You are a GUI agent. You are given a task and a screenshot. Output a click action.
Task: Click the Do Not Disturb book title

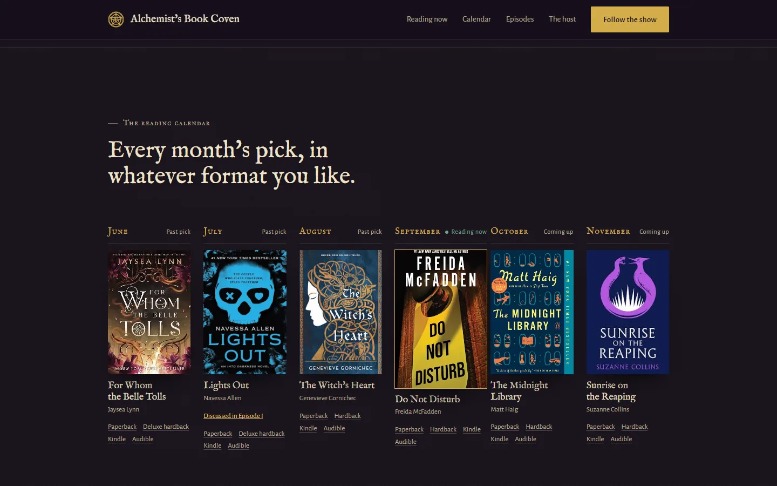click(427, 399)
